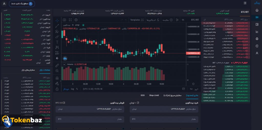Viewport: 262px width, 130px height.
Task: Click the sell order price field
Action: point(90,109)
